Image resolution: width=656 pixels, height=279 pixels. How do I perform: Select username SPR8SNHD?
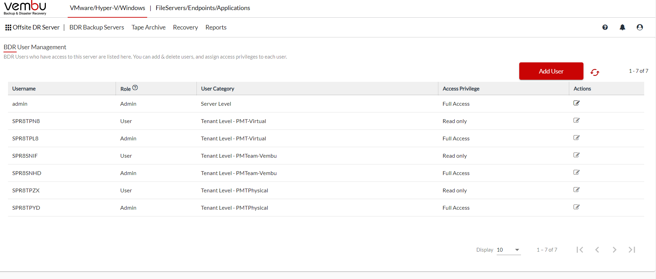pos(27,173)
